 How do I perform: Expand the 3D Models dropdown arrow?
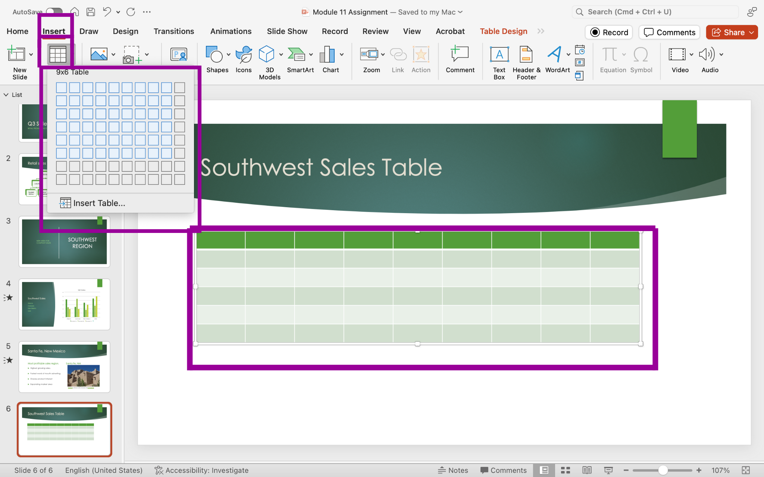point(281,54)
